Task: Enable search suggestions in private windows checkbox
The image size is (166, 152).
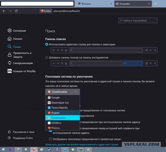Action: coord(50,139)
